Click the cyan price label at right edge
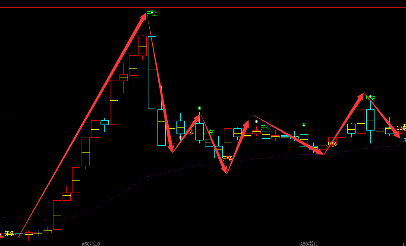Screen dimensions: 406x246 tap(403, 140)
